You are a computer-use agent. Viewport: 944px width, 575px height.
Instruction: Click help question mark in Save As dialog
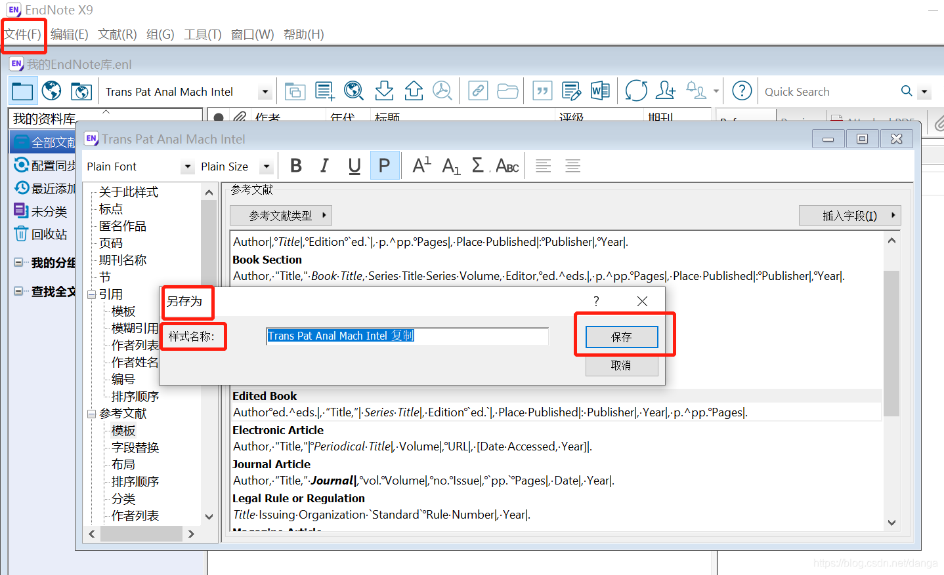(596, 301)
